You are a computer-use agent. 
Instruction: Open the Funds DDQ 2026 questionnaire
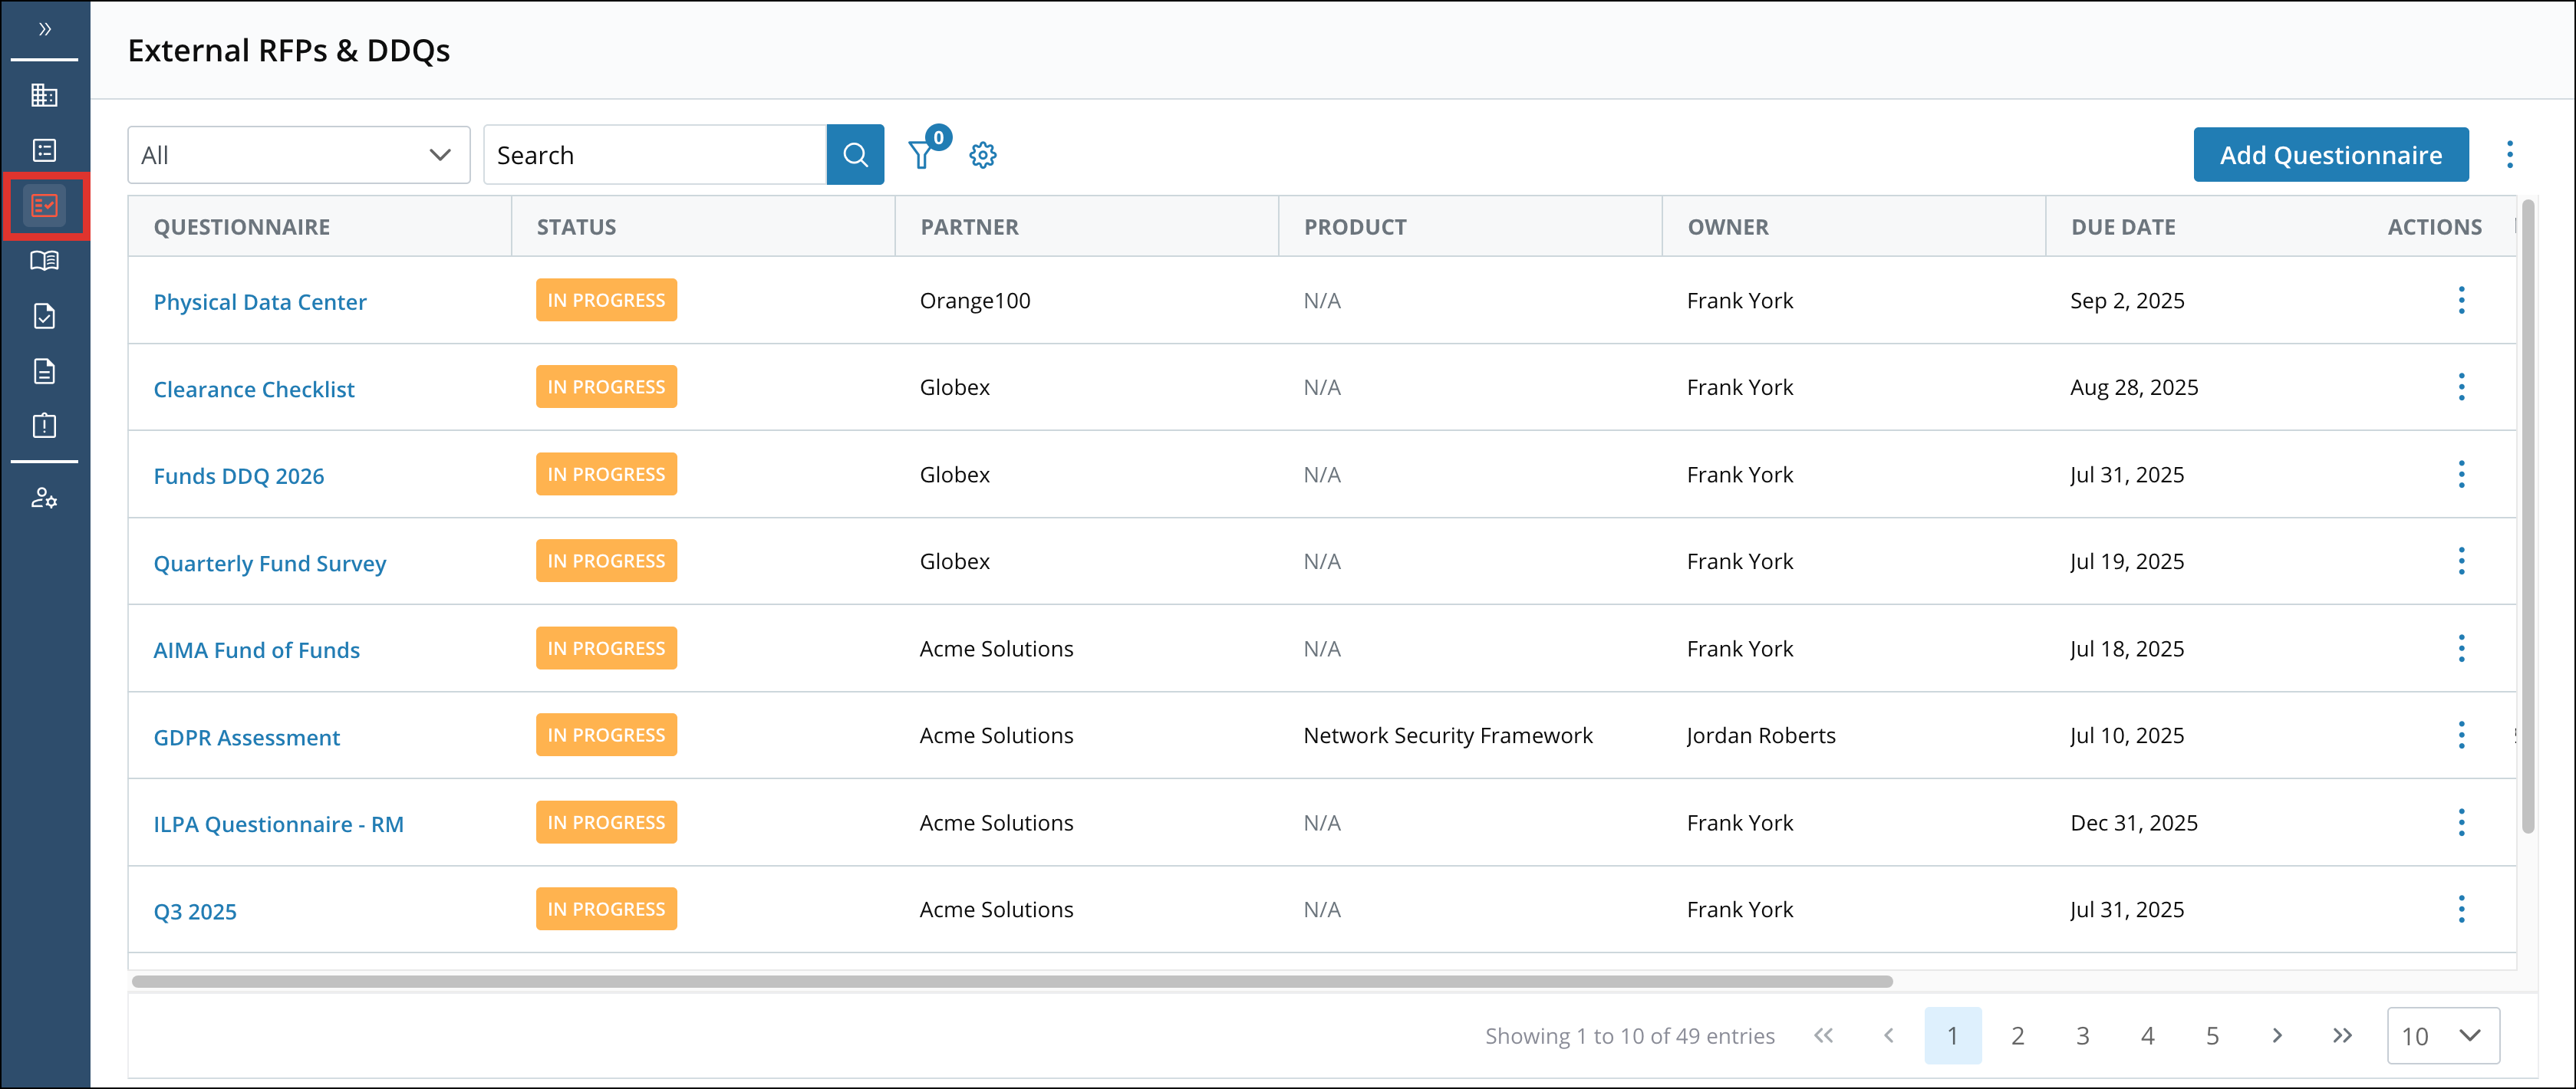click(239, 475)
